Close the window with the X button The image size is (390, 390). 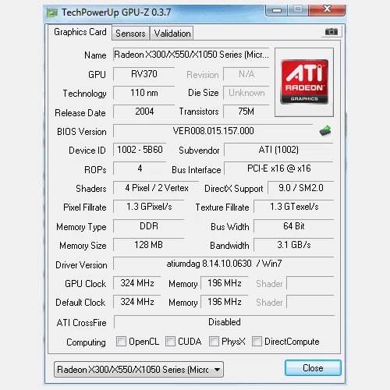pos(327,9)
